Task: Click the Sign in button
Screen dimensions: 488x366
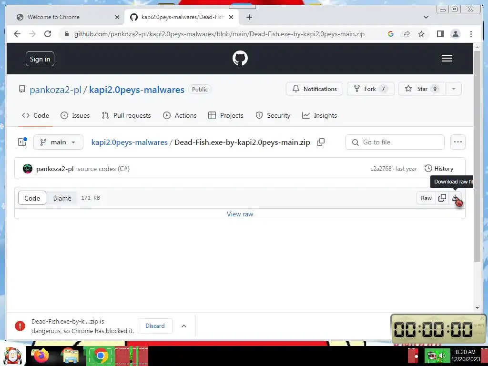Action: (x=40, y=59)
